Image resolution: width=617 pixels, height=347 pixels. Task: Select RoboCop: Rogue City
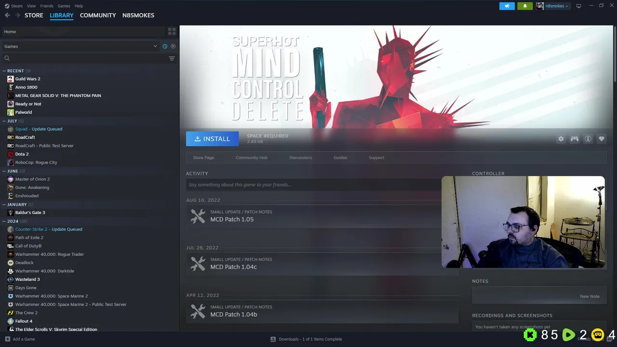pyautogui.click(x=36, y=162)
